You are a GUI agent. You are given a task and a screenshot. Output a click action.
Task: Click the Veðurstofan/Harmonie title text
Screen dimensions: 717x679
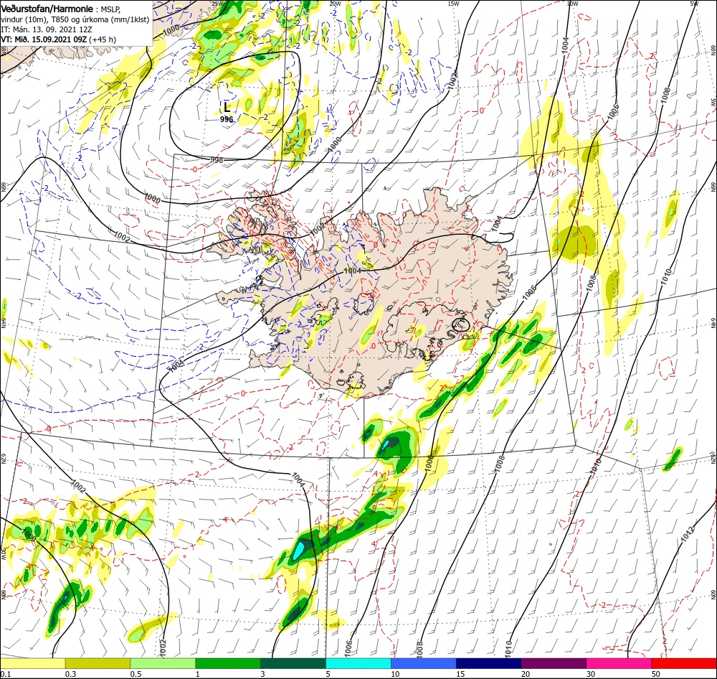pyautogui.click(x=47, y=9)
